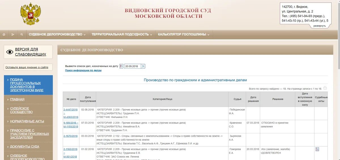Click judge name Кравченко С.О.

tap(236, 125)
